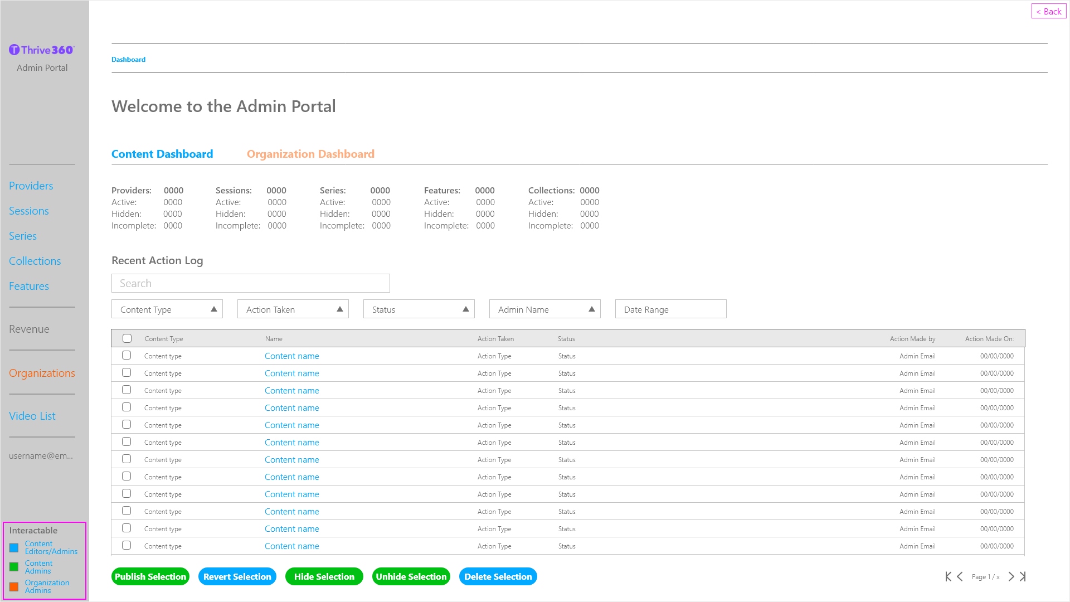Click the orange Organization Admins legend square
Viewport: 1070px width, 602px height.
click(14, 586)
